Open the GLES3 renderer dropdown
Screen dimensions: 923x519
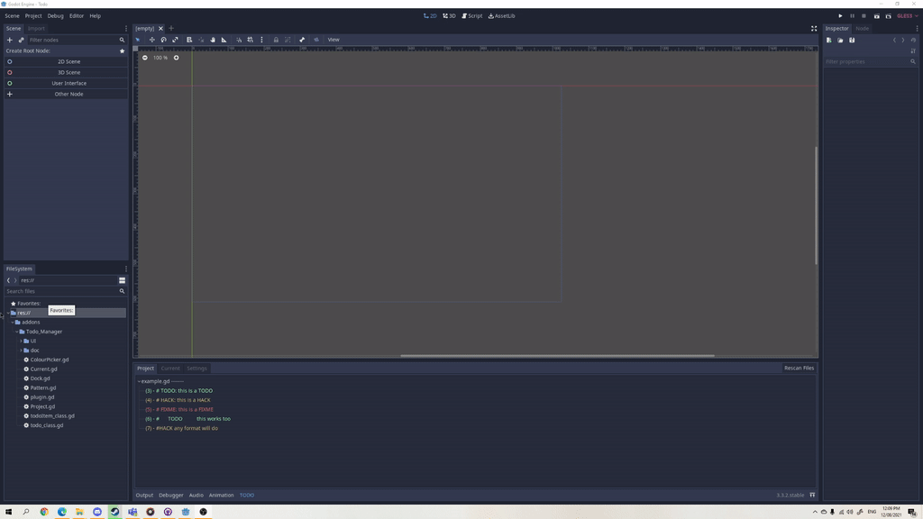[904, 15]
